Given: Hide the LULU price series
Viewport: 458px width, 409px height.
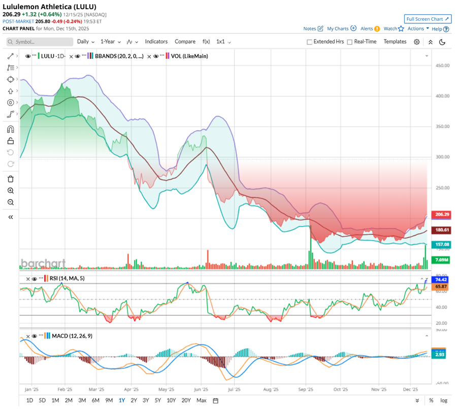Looking at the screenshot, I should (x=28, y=56).
